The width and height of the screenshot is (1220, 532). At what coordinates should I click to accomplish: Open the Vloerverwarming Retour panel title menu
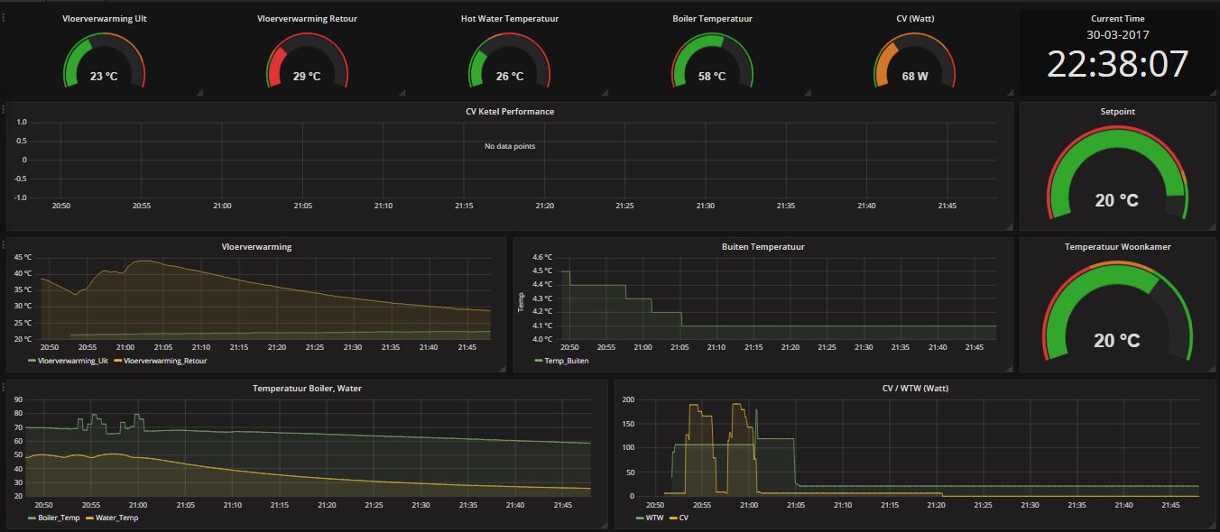click(x=307, y=18)
